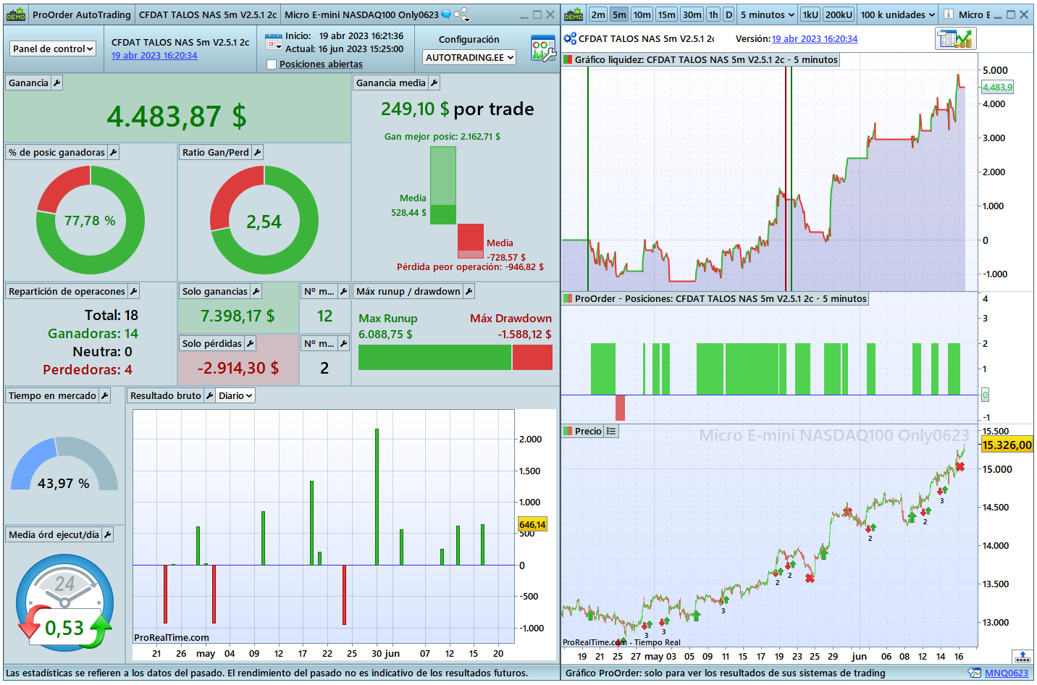Select the 30m timeframe button

click(692, 14)
